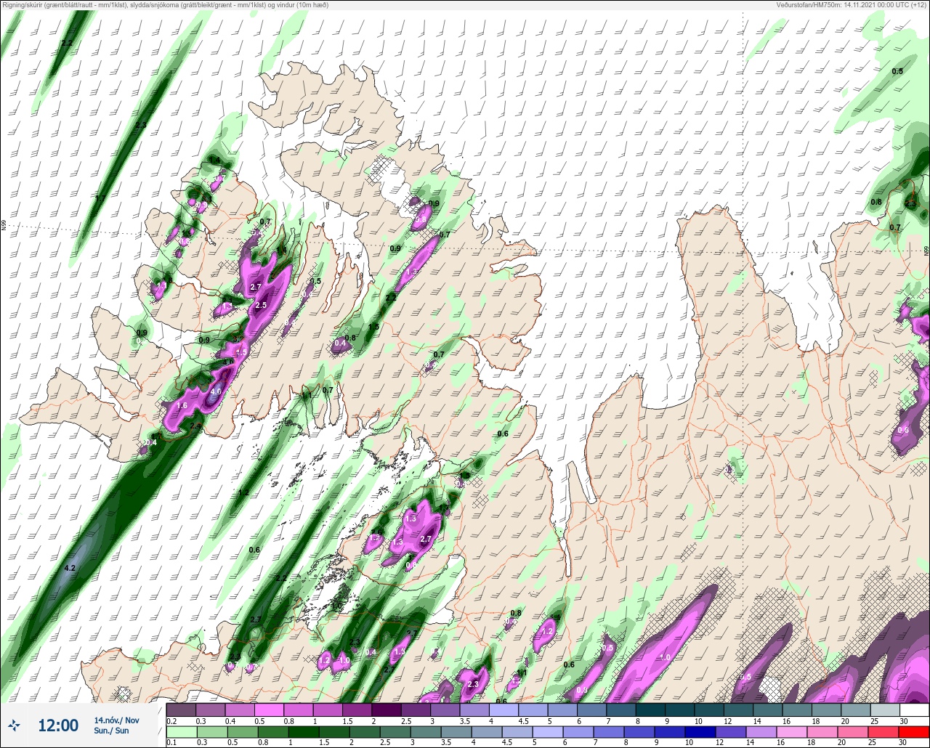Select top-row bright pink swatch labeled 0.5
Screen dimensions: 930x748
pos(269,710)
